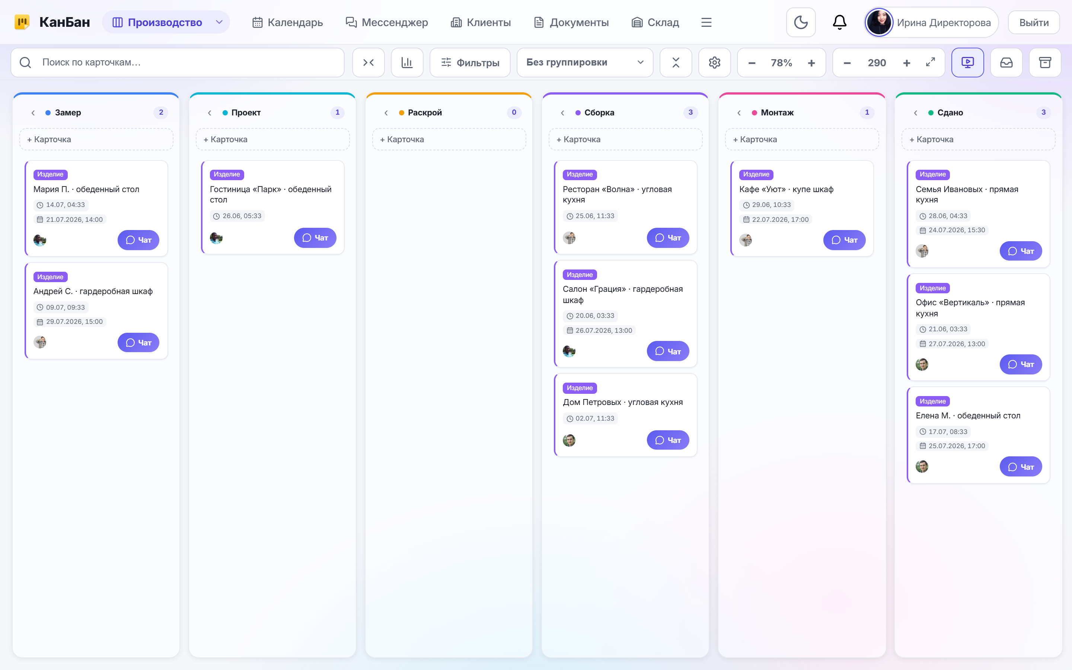1072x670 pixels.
Task: Open the inbox tray icon
Action: coord(1006,63)
